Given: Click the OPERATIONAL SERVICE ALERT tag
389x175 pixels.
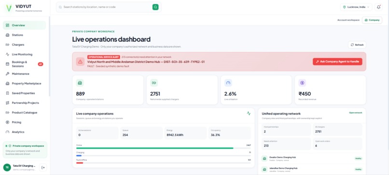Looking at the screenshot, I should click(x=104, y=57).
